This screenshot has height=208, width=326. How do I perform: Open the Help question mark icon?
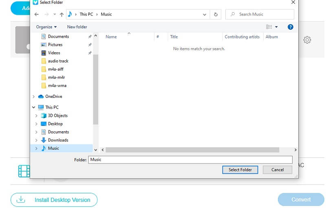tap(291, 27)
